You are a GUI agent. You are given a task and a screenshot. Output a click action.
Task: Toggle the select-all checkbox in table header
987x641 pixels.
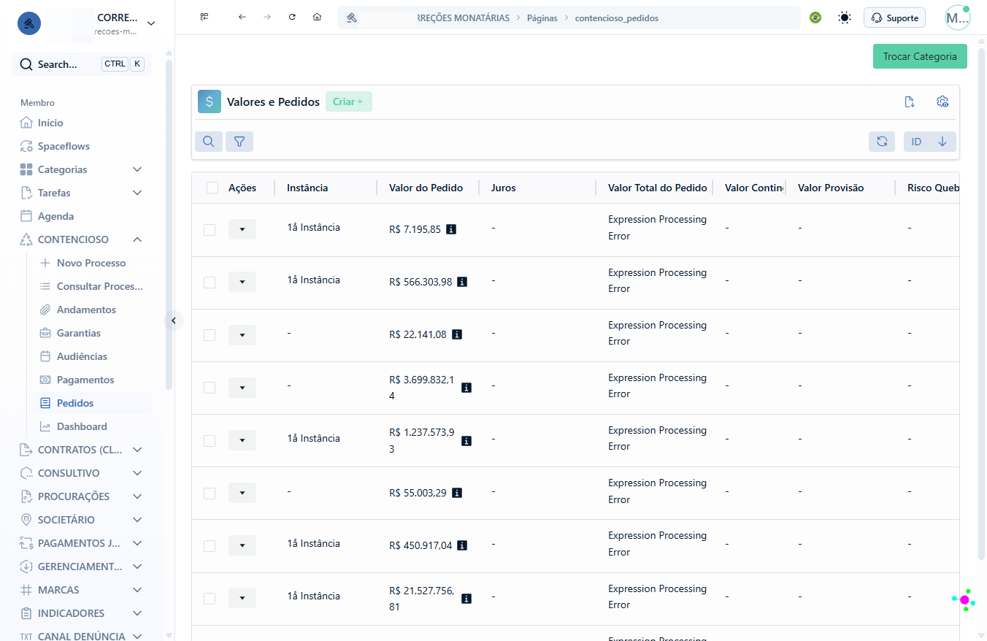212,188
